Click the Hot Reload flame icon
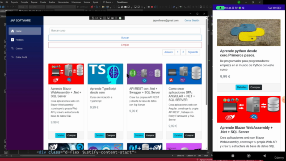 pyautogui.click(x=92, y=7)
